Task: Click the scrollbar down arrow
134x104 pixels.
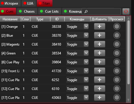Action: point(129,100)
